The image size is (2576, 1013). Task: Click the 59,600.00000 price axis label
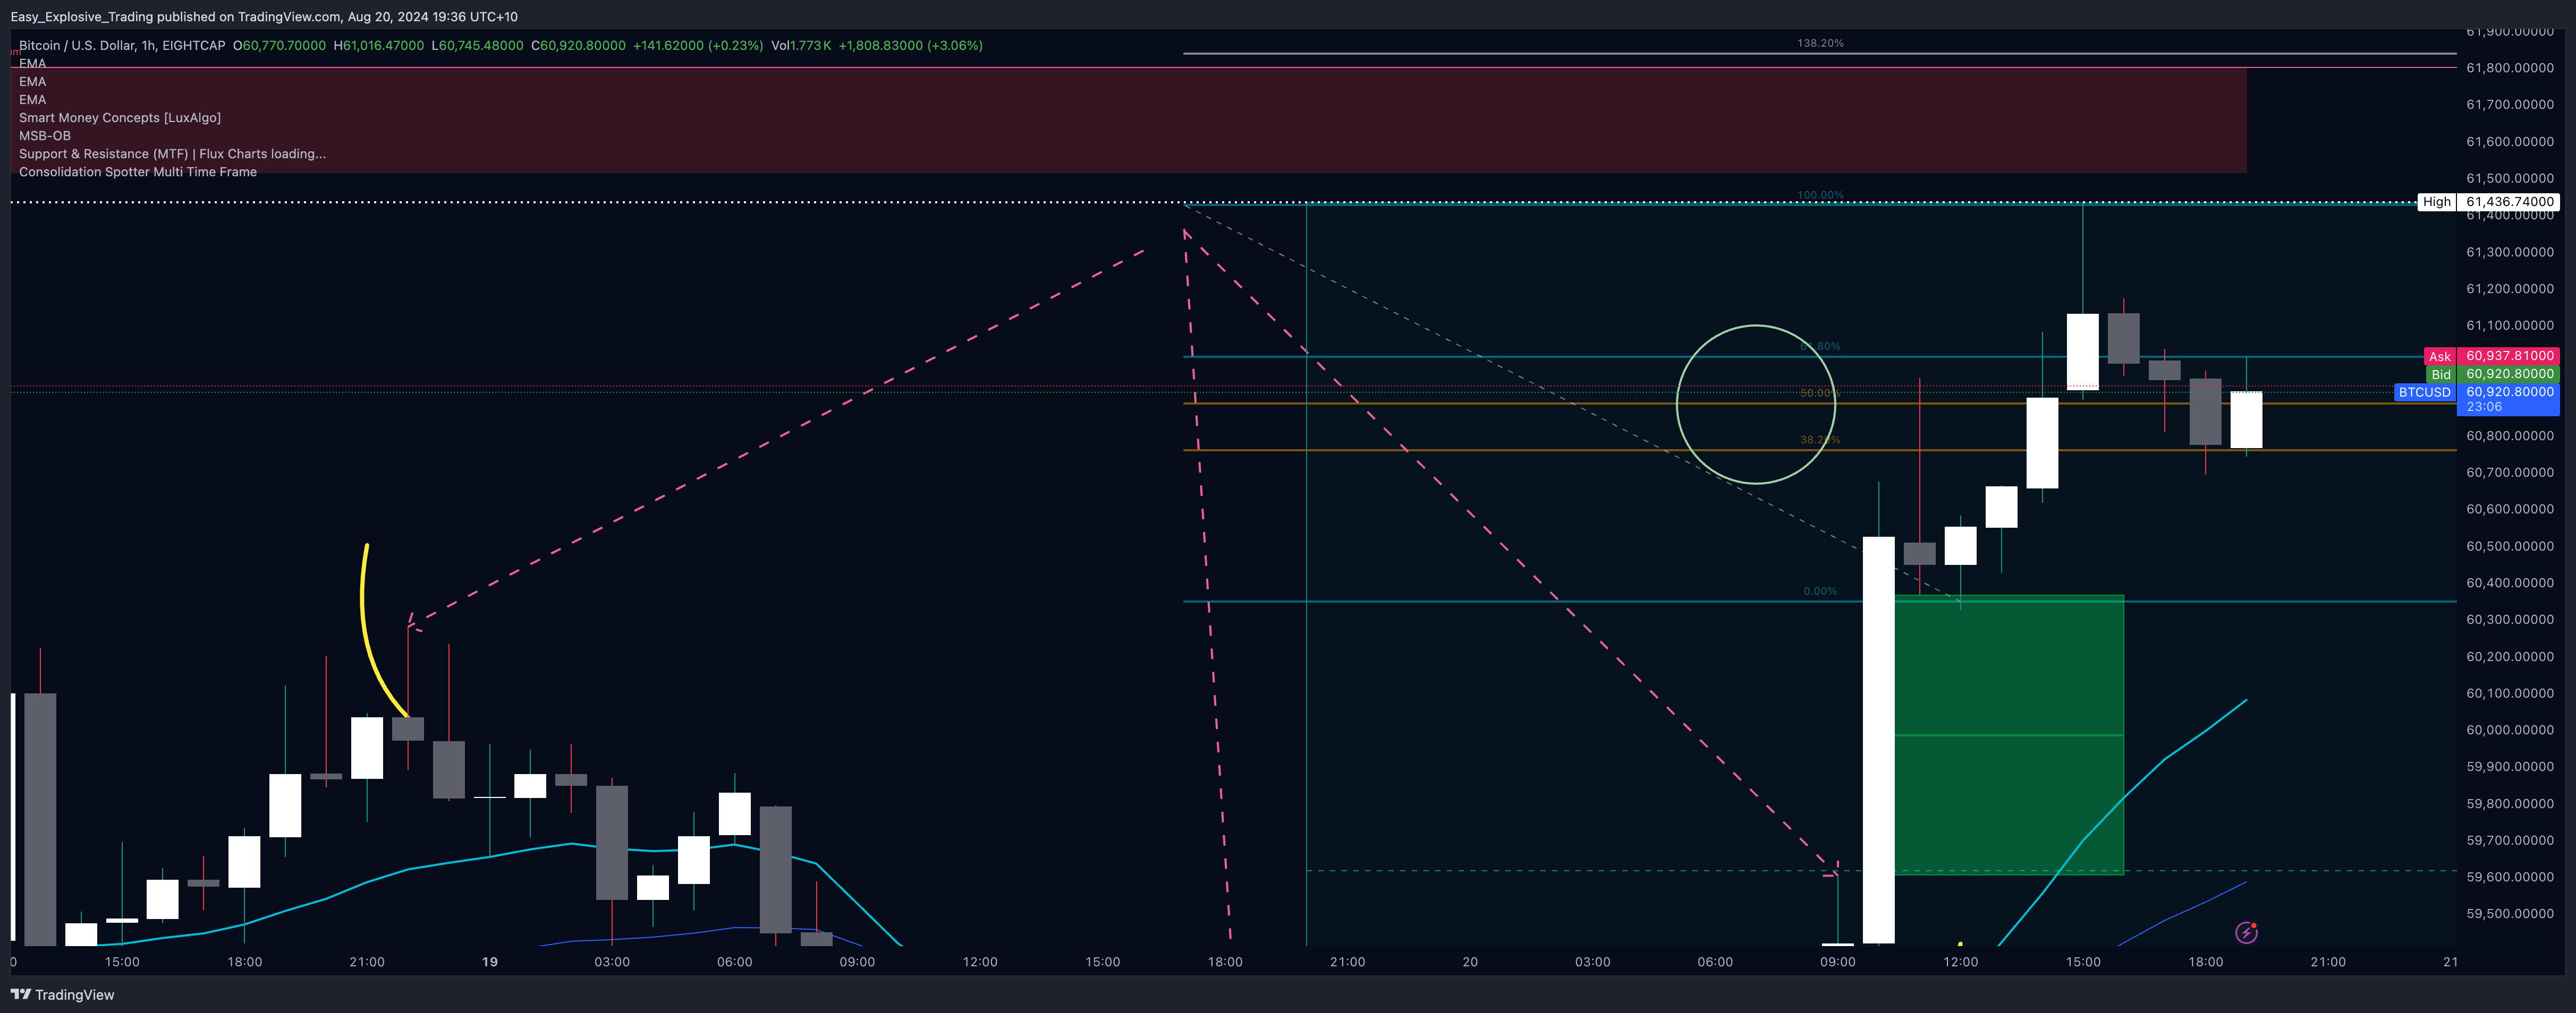tap(2509, 877)
